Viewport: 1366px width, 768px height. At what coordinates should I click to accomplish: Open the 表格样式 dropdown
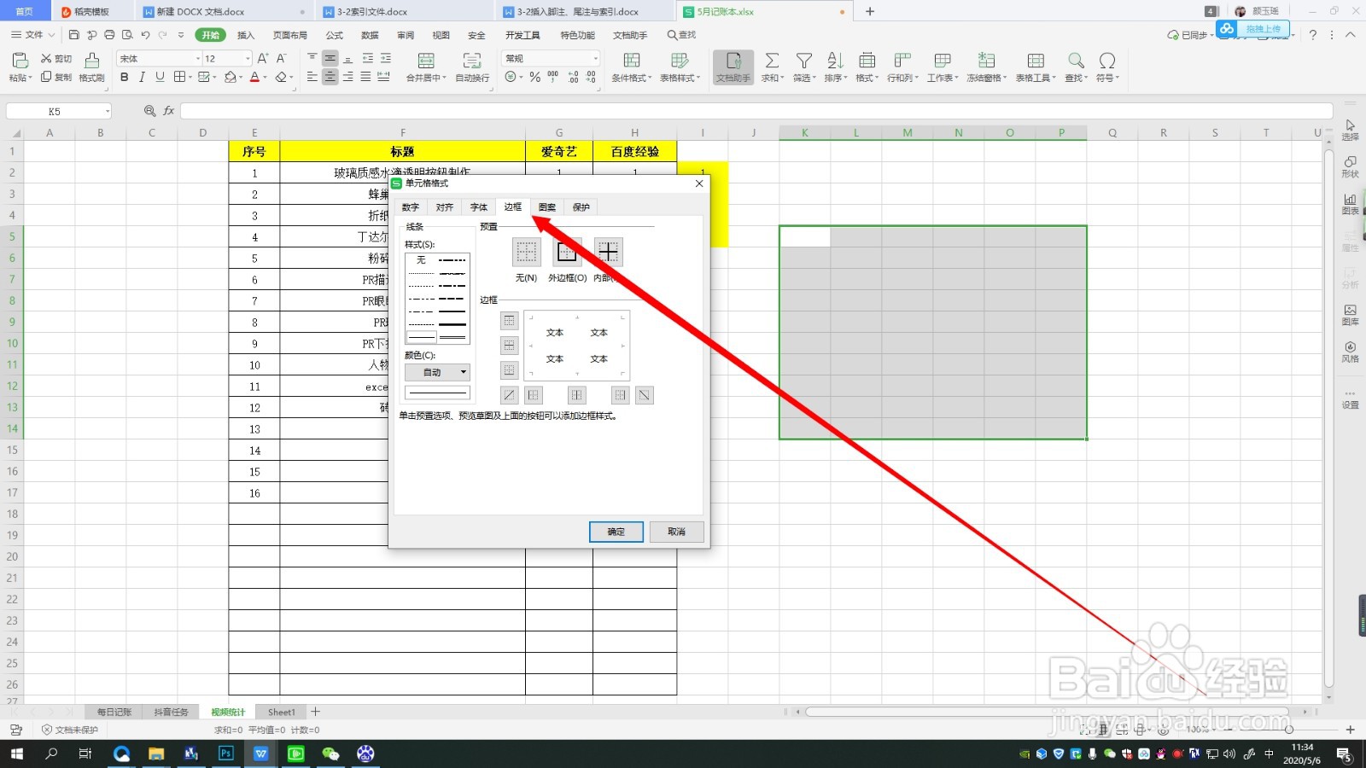tap(680, 78)
